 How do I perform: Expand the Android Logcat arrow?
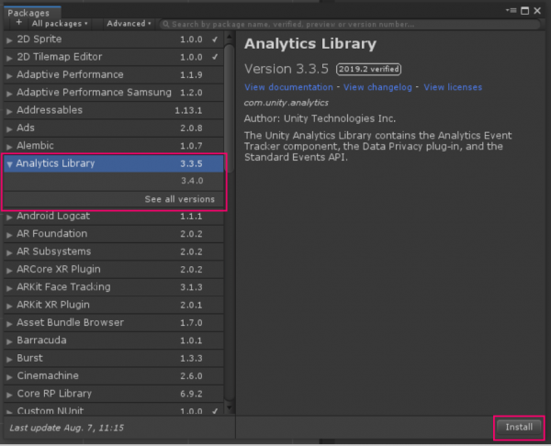pyautogui.click(x=9, y=217)
